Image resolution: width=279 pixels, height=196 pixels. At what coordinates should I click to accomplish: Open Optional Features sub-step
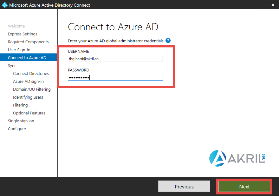pyautogui.click(x=29, y=113)
